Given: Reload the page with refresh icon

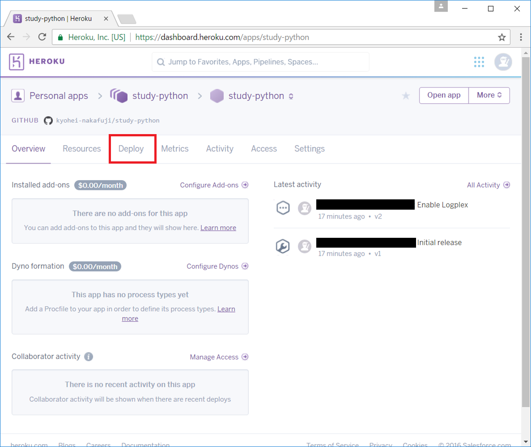Looking at the screenshot, I should (x=42, y=37).
